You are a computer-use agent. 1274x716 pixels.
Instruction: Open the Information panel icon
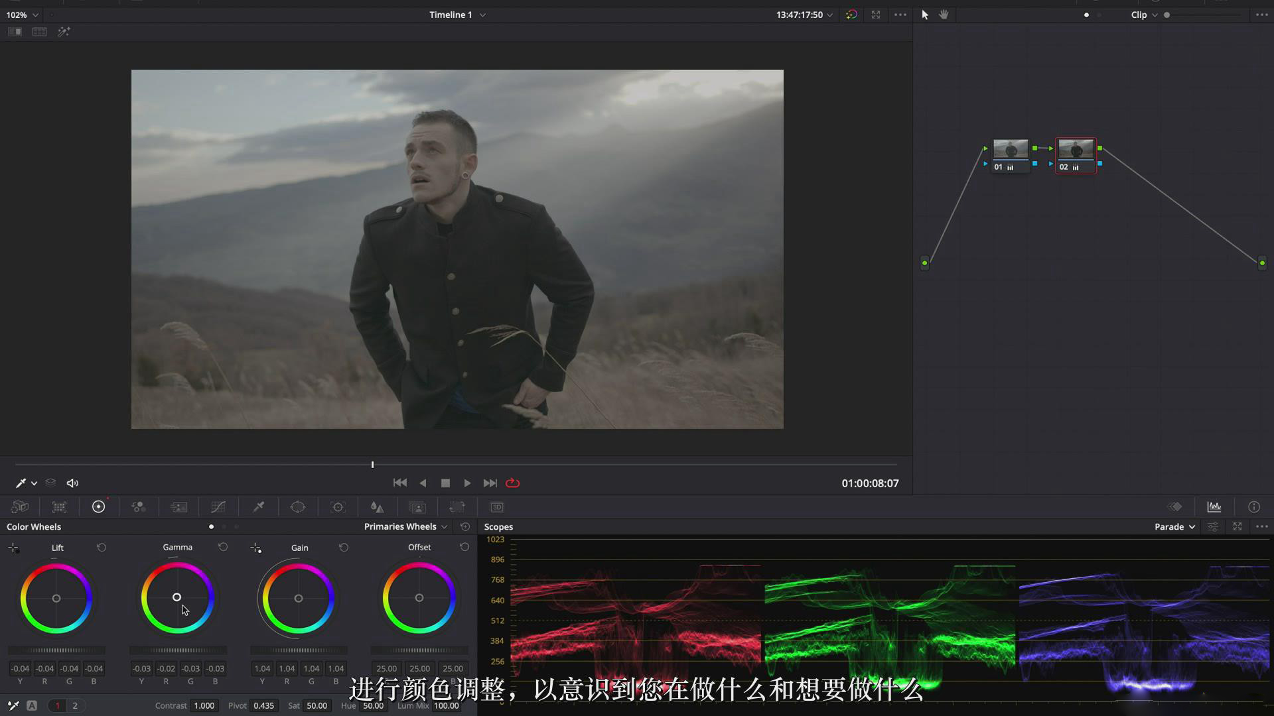tap(1254, 507)
